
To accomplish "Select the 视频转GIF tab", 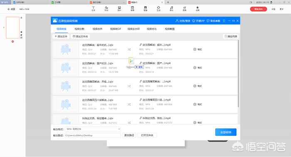I will (x=116, y=29).
